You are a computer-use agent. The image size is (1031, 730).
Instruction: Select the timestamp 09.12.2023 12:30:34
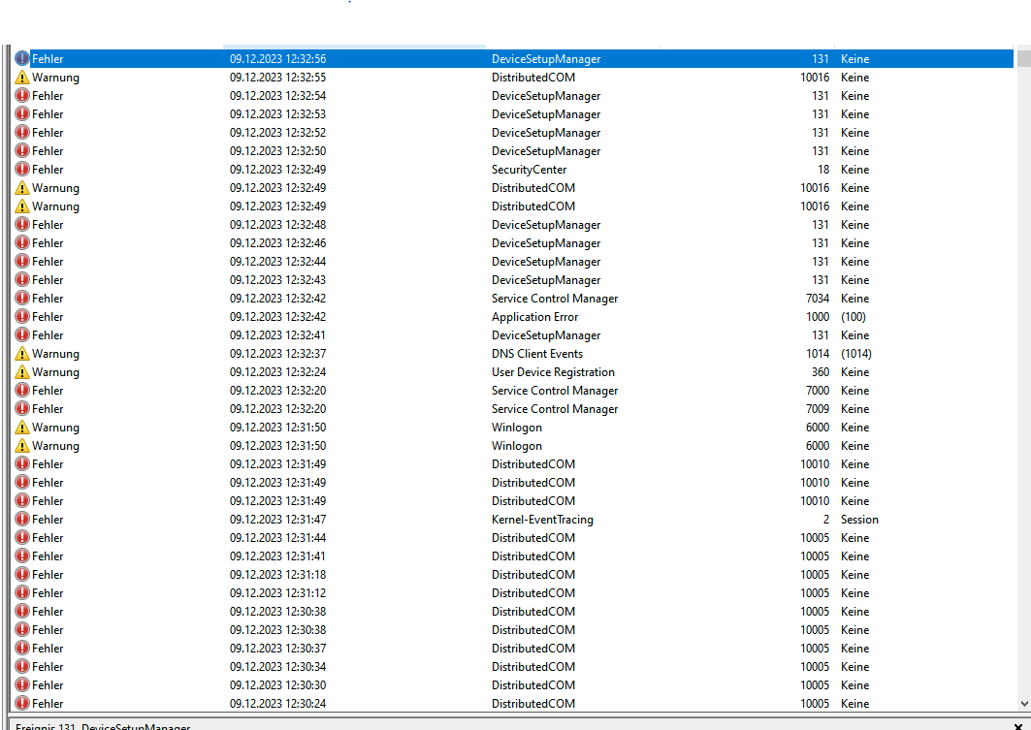coord(277,666)
